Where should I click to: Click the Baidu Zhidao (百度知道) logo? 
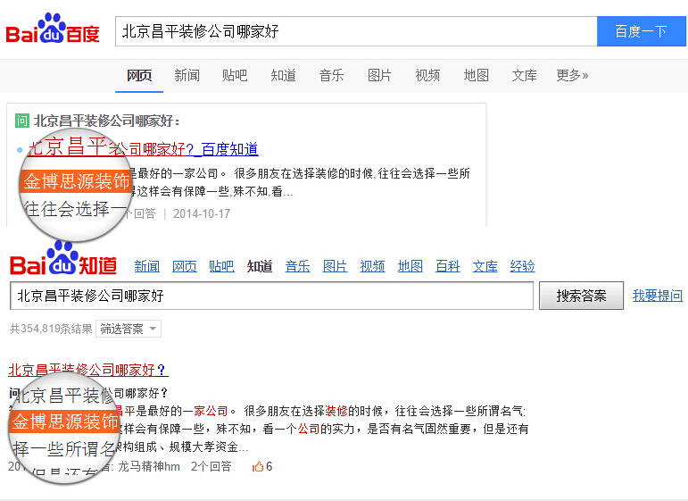click(63, 259)
